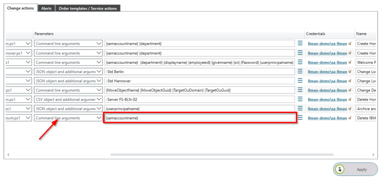Screen dimensions: 382x178
Task: Open 8man-demo\sa-8man link in -Std Hannover row
Action: [x=327, y=81]
